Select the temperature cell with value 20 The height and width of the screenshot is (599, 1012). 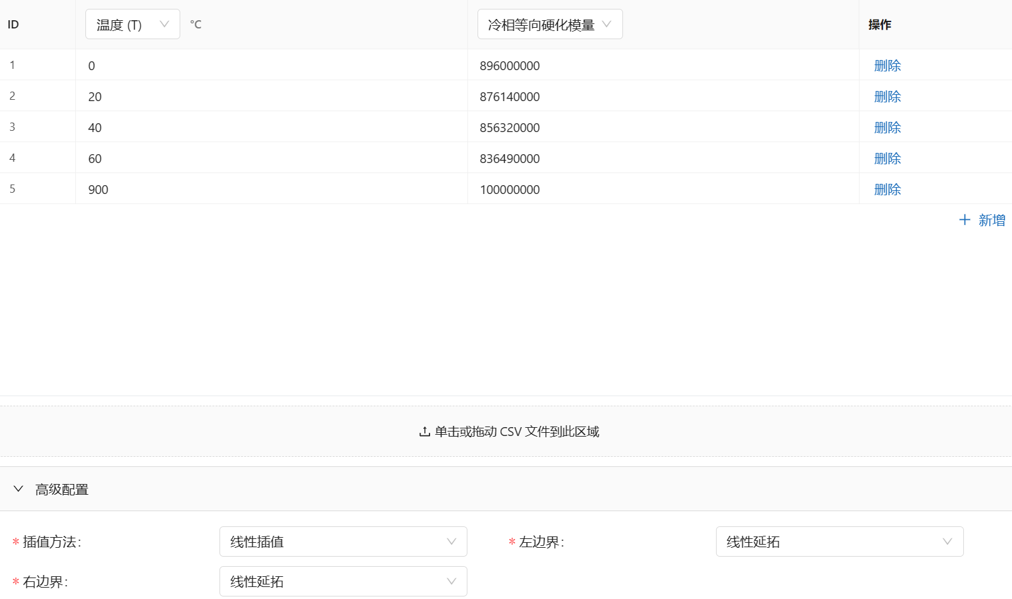pyautogui.click(x=271, y=96)
